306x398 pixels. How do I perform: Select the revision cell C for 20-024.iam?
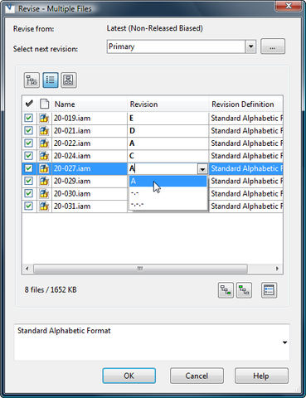(x=168, y=156)
